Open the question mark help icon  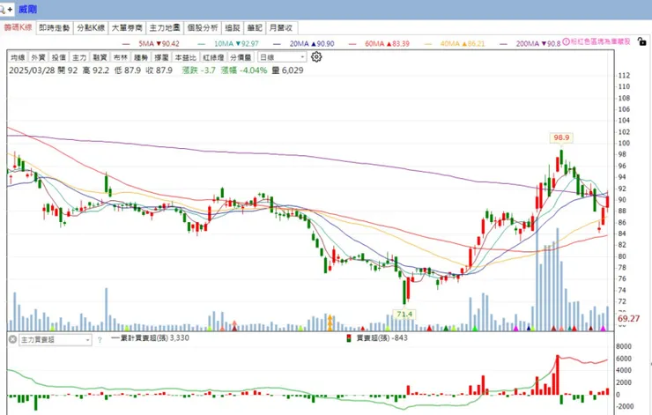click(x=100, y=340)
